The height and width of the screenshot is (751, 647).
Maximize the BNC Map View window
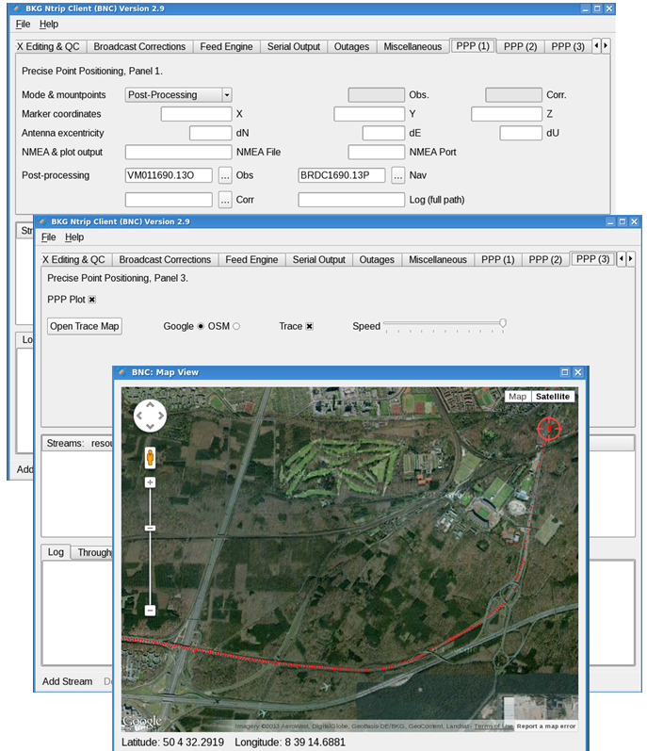[x=565, y=372]
